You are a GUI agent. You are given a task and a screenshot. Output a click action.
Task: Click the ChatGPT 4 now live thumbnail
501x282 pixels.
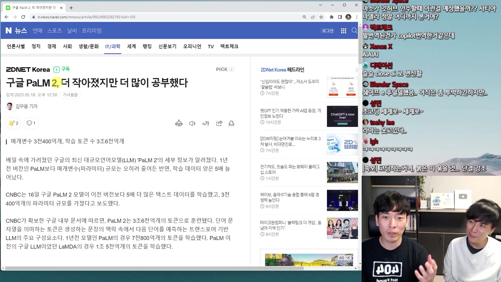click(342, 116)
